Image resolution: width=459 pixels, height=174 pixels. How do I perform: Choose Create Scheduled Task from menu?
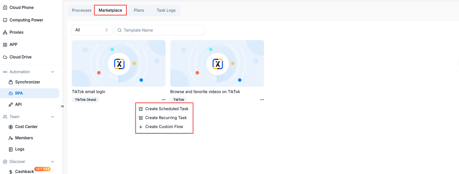click(x=164, y=109)
